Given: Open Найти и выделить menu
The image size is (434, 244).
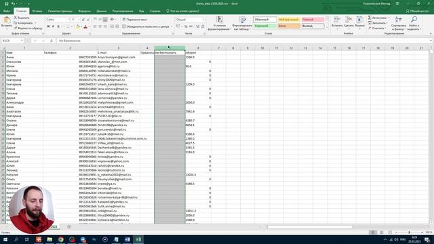Looking at the screenshot, I should tap(414, 23).
